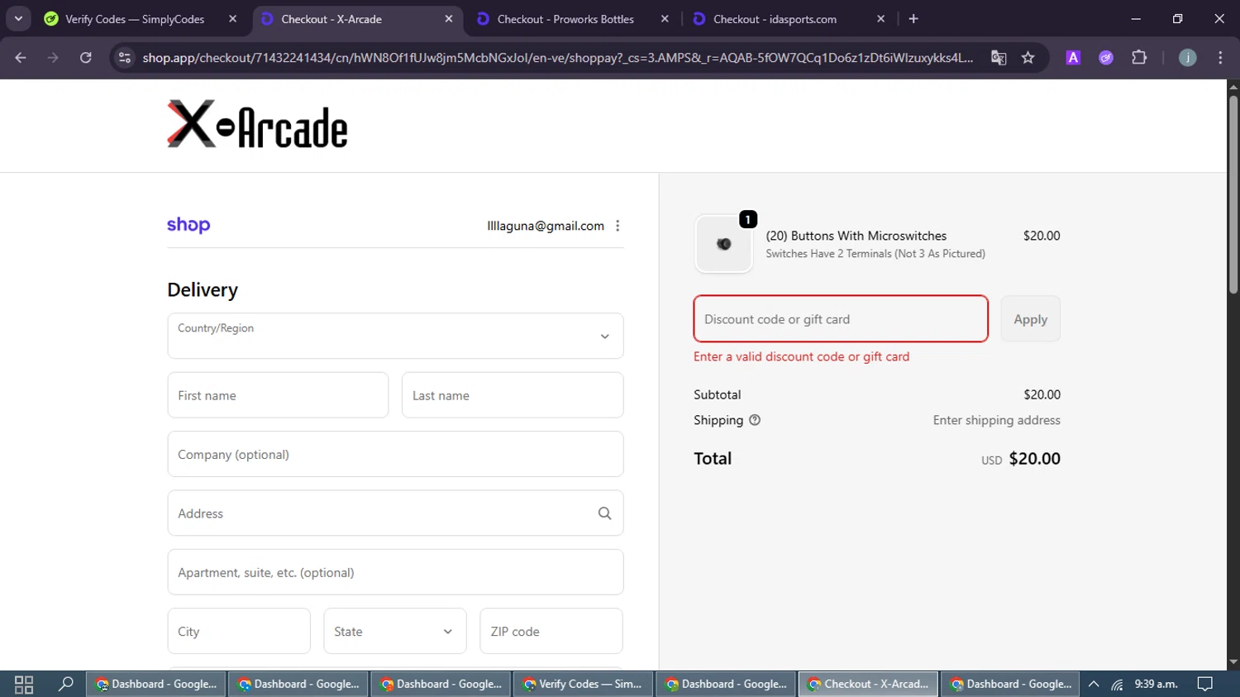Focus the ZIP code field
This screenshot has height=697, width=1240.
point(551,631)
